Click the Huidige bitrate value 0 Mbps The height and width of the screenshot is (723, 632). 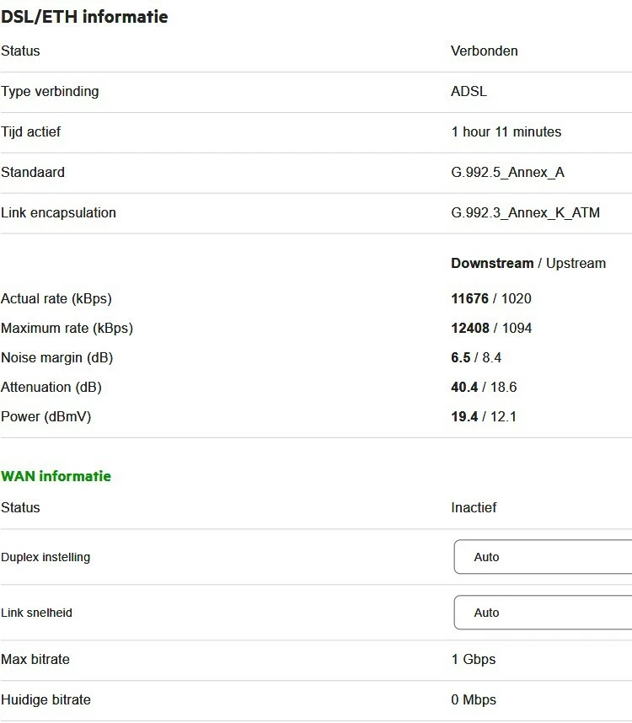[474, 699]
